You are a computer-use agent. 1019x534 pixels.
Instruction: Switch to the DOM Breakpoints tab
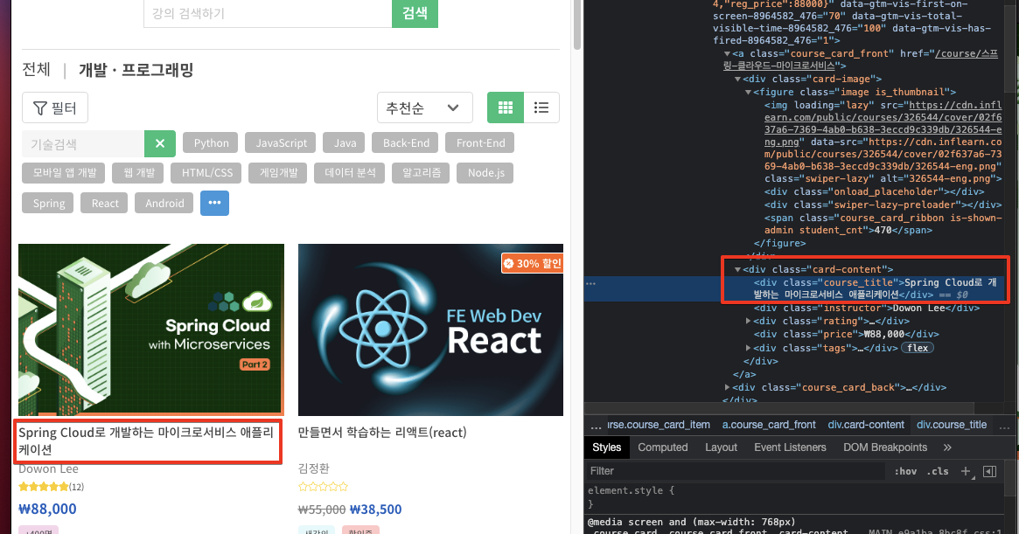pos(885,447)
